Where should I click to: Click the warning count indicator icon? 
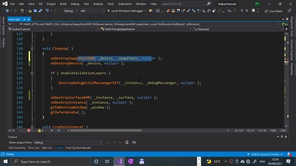click(x=39, y=130)
